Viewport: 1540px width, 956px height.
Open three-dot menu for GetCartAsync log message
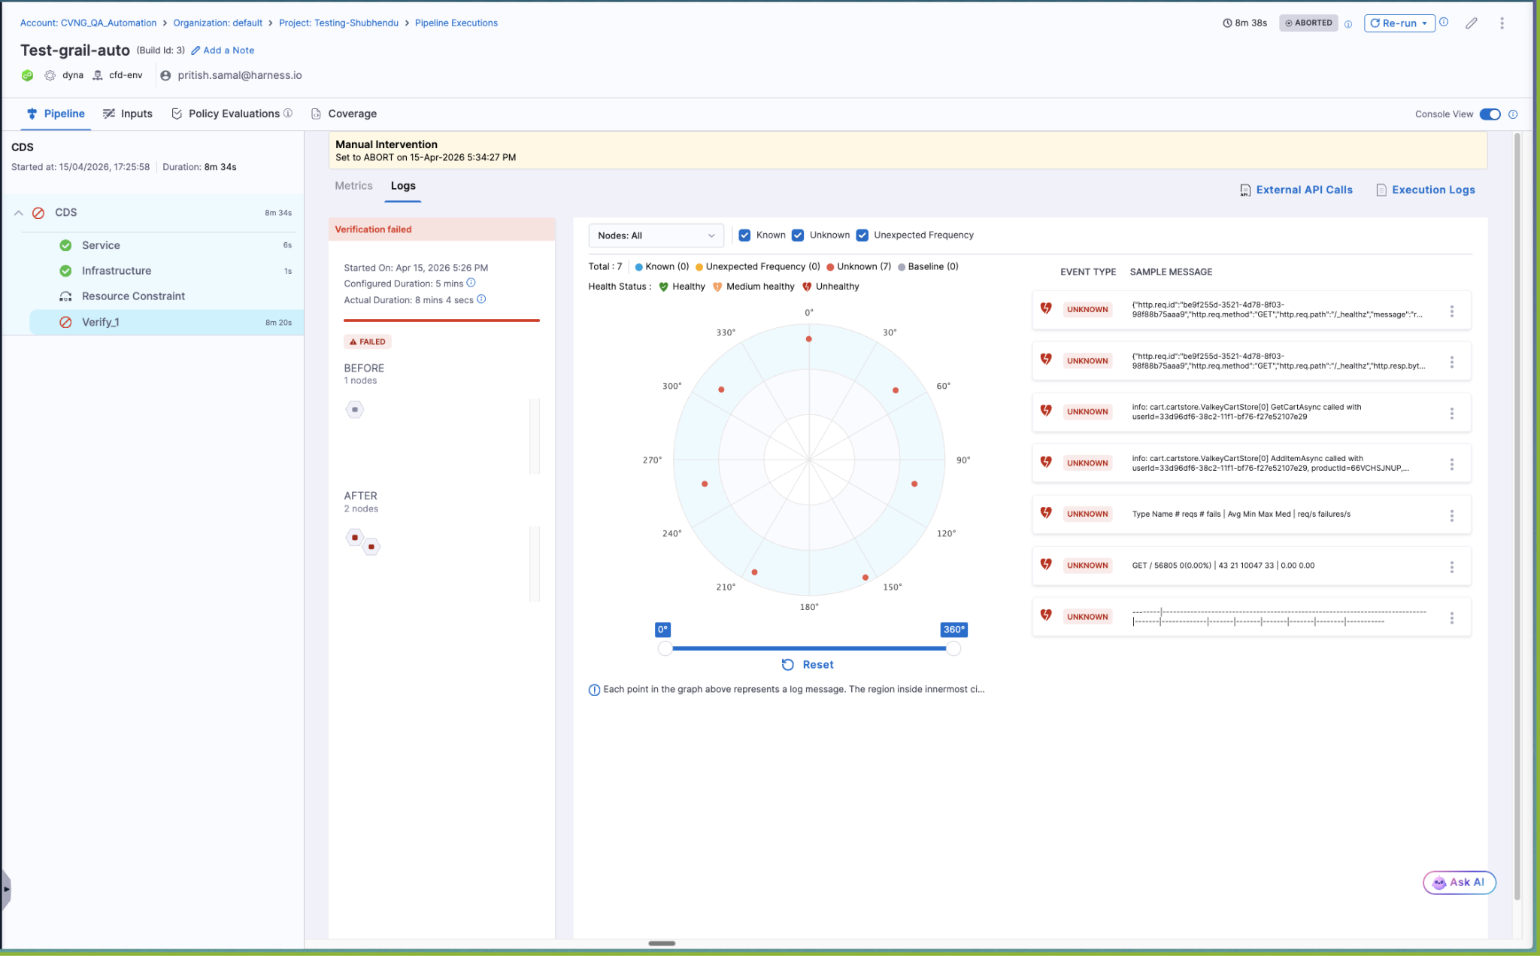click(1451, 413)
